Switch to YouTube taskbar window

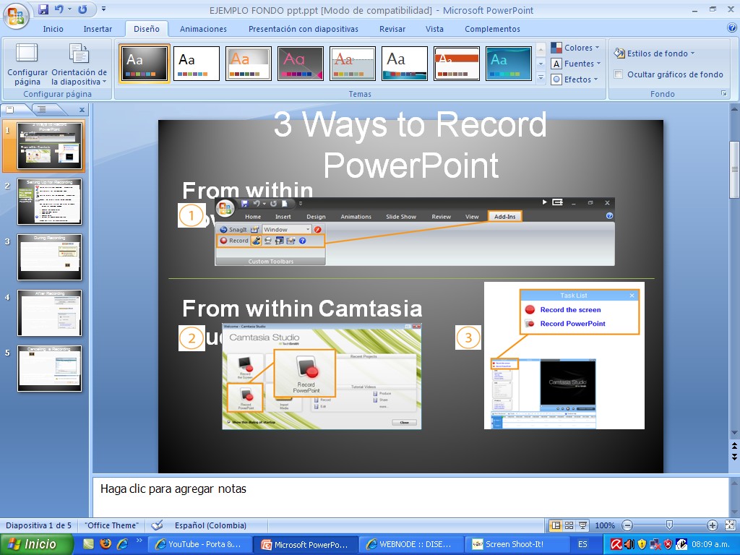[x=199, y=544]
